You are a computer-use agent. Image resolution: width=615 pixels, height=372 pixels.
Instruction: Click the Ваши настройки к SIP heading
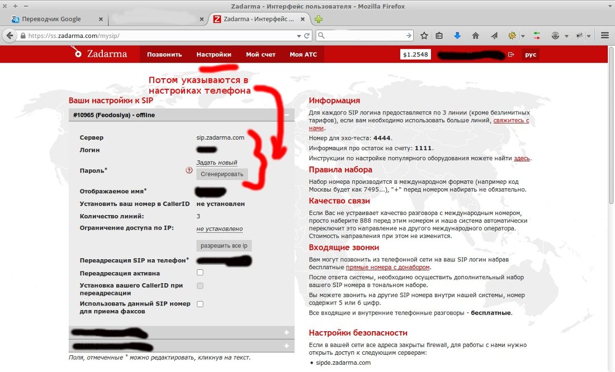point(111,101)
